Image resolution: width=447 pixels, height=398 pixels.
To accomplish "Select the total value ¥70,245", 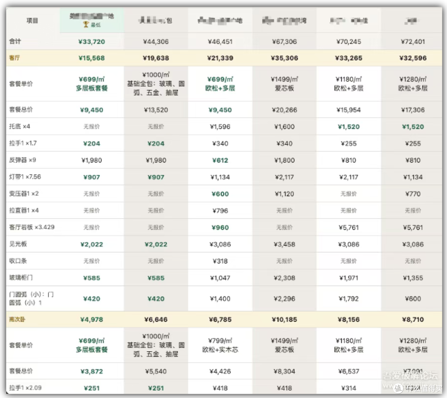I will (x=348, y=42).
